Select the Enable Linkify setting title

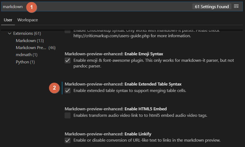point(138,134)
